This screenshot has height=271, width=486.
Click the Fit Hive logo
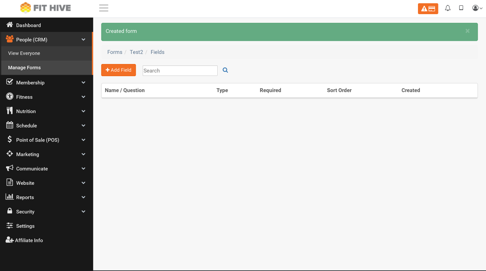[46, 8]
